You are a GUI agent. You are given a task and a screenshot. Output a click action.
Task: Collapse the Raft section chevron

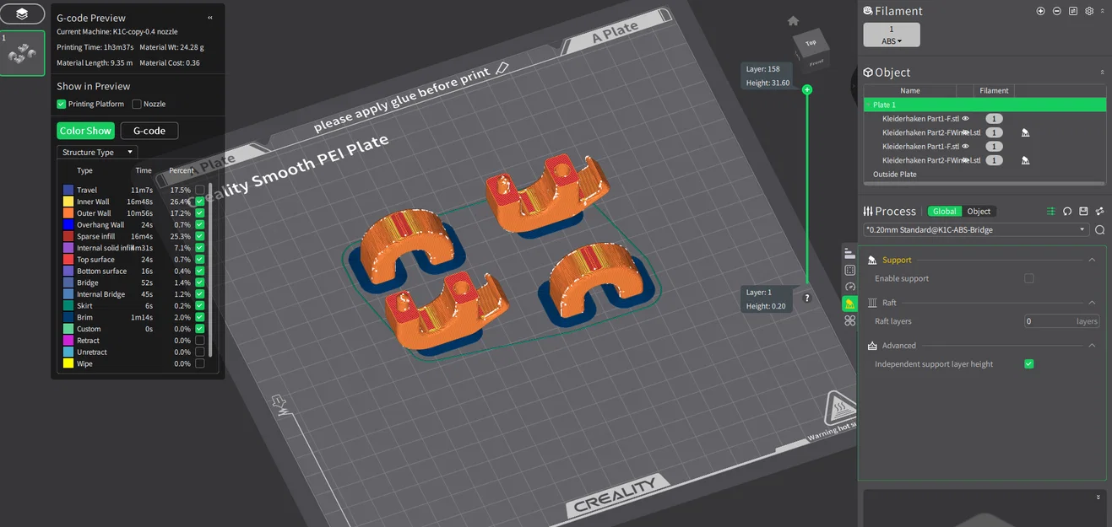[x=1092, y=303]
